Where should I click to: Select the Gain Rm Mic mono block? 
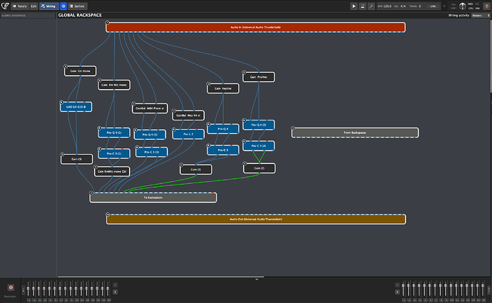[x=114, y=85]
